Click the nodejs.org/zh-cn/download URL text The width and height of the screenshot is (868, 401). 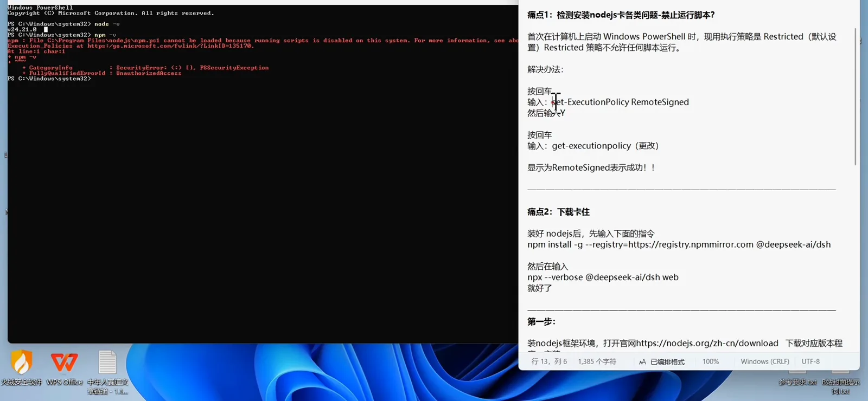point(707,343)
